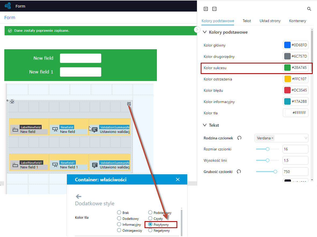Screen dimensions: 317x237
Task: Open the Kontenery tab
Action: pos(297,21)
